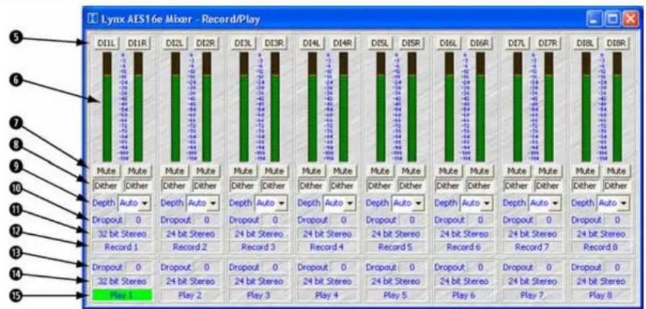This screenshot has height=309, width=646.
Task: Enable Dither for the DI2R channel
Action: point(207,186)
